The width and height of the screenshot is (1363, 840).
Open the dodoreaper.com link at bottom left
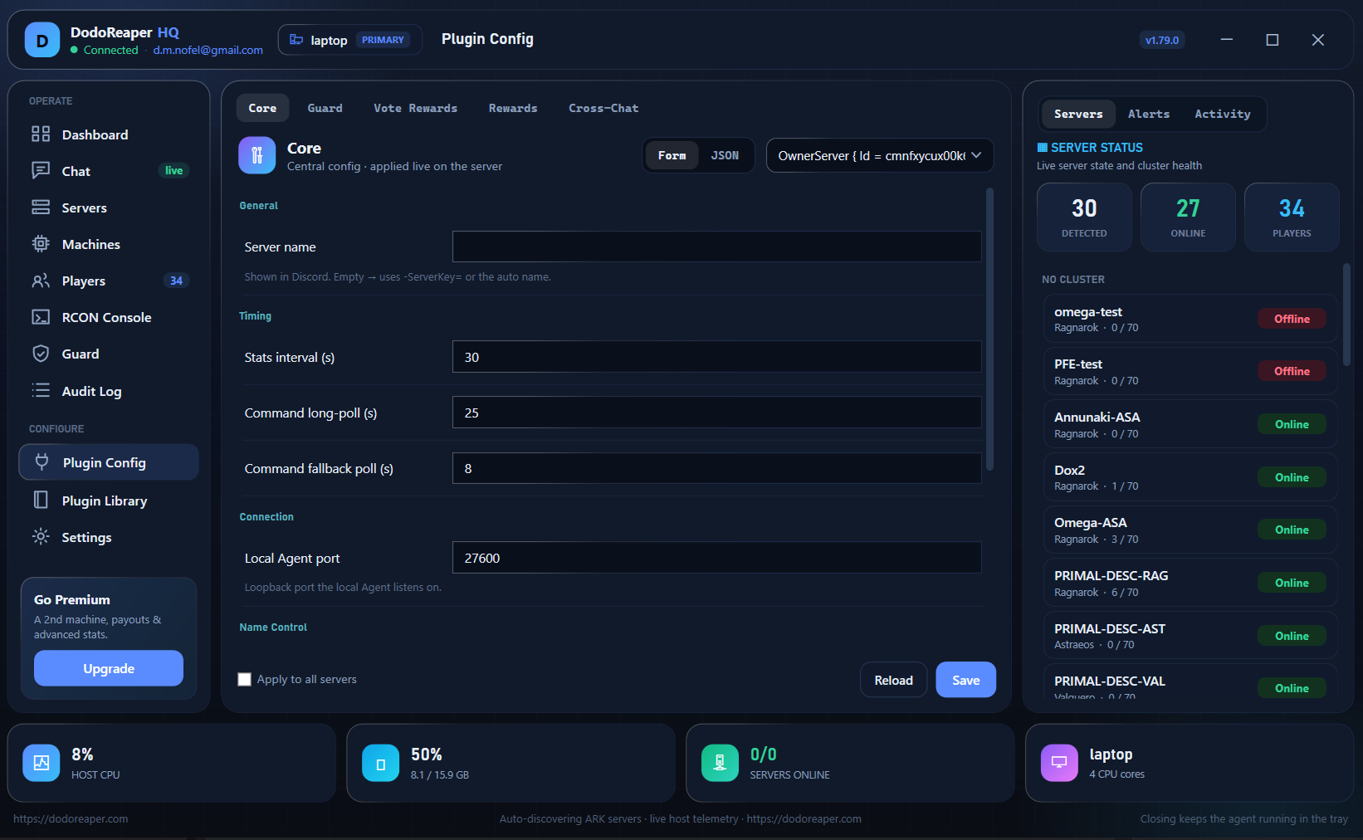pyautogui.click(x=71, y=818)
